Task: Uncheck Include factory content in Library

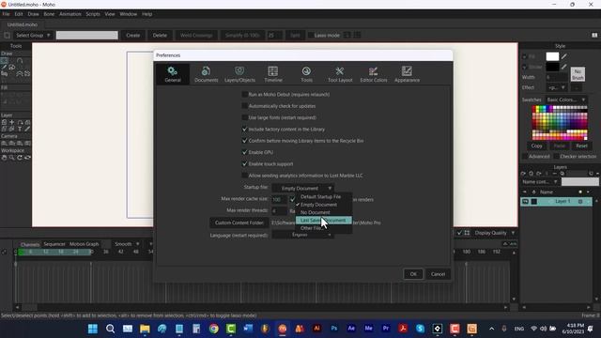Action: pos(244,130)
